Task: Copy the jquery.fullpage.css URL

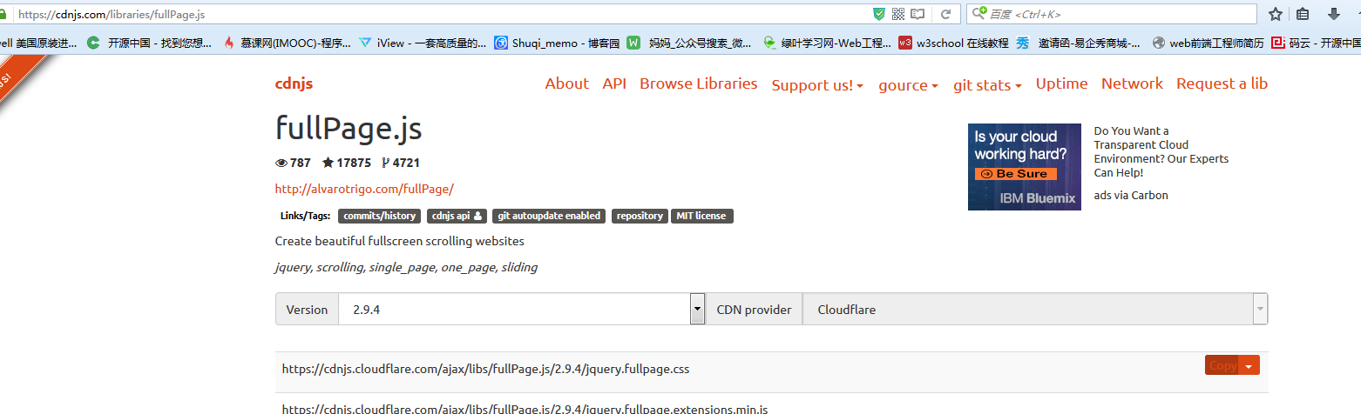Action: pos(1222,366)
